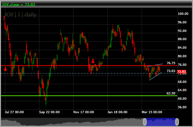Click the 92.00 price axis label
The width and height of the screenshot is (193, 127).
pyautogui.click(x=182, y=31)
